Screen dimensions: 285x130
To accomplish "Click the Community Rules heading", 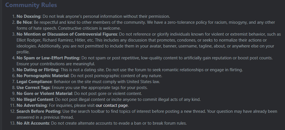I will click(31, 5).
